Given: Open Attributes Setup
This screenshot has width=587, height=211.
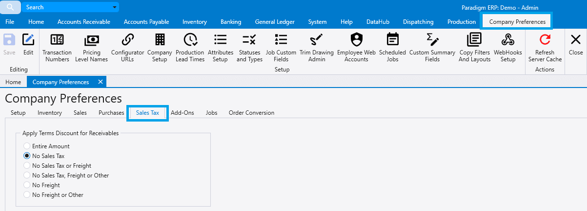Looking at the screenshot, I should pyautogui.click(x=220, y=48).
